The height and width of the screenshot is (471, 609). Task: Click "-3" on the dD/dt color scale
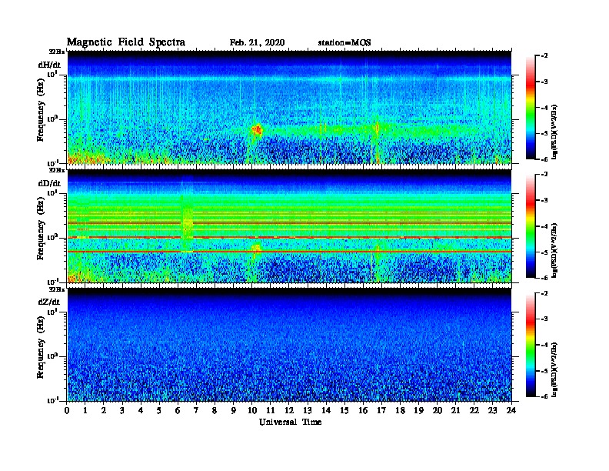544,200
